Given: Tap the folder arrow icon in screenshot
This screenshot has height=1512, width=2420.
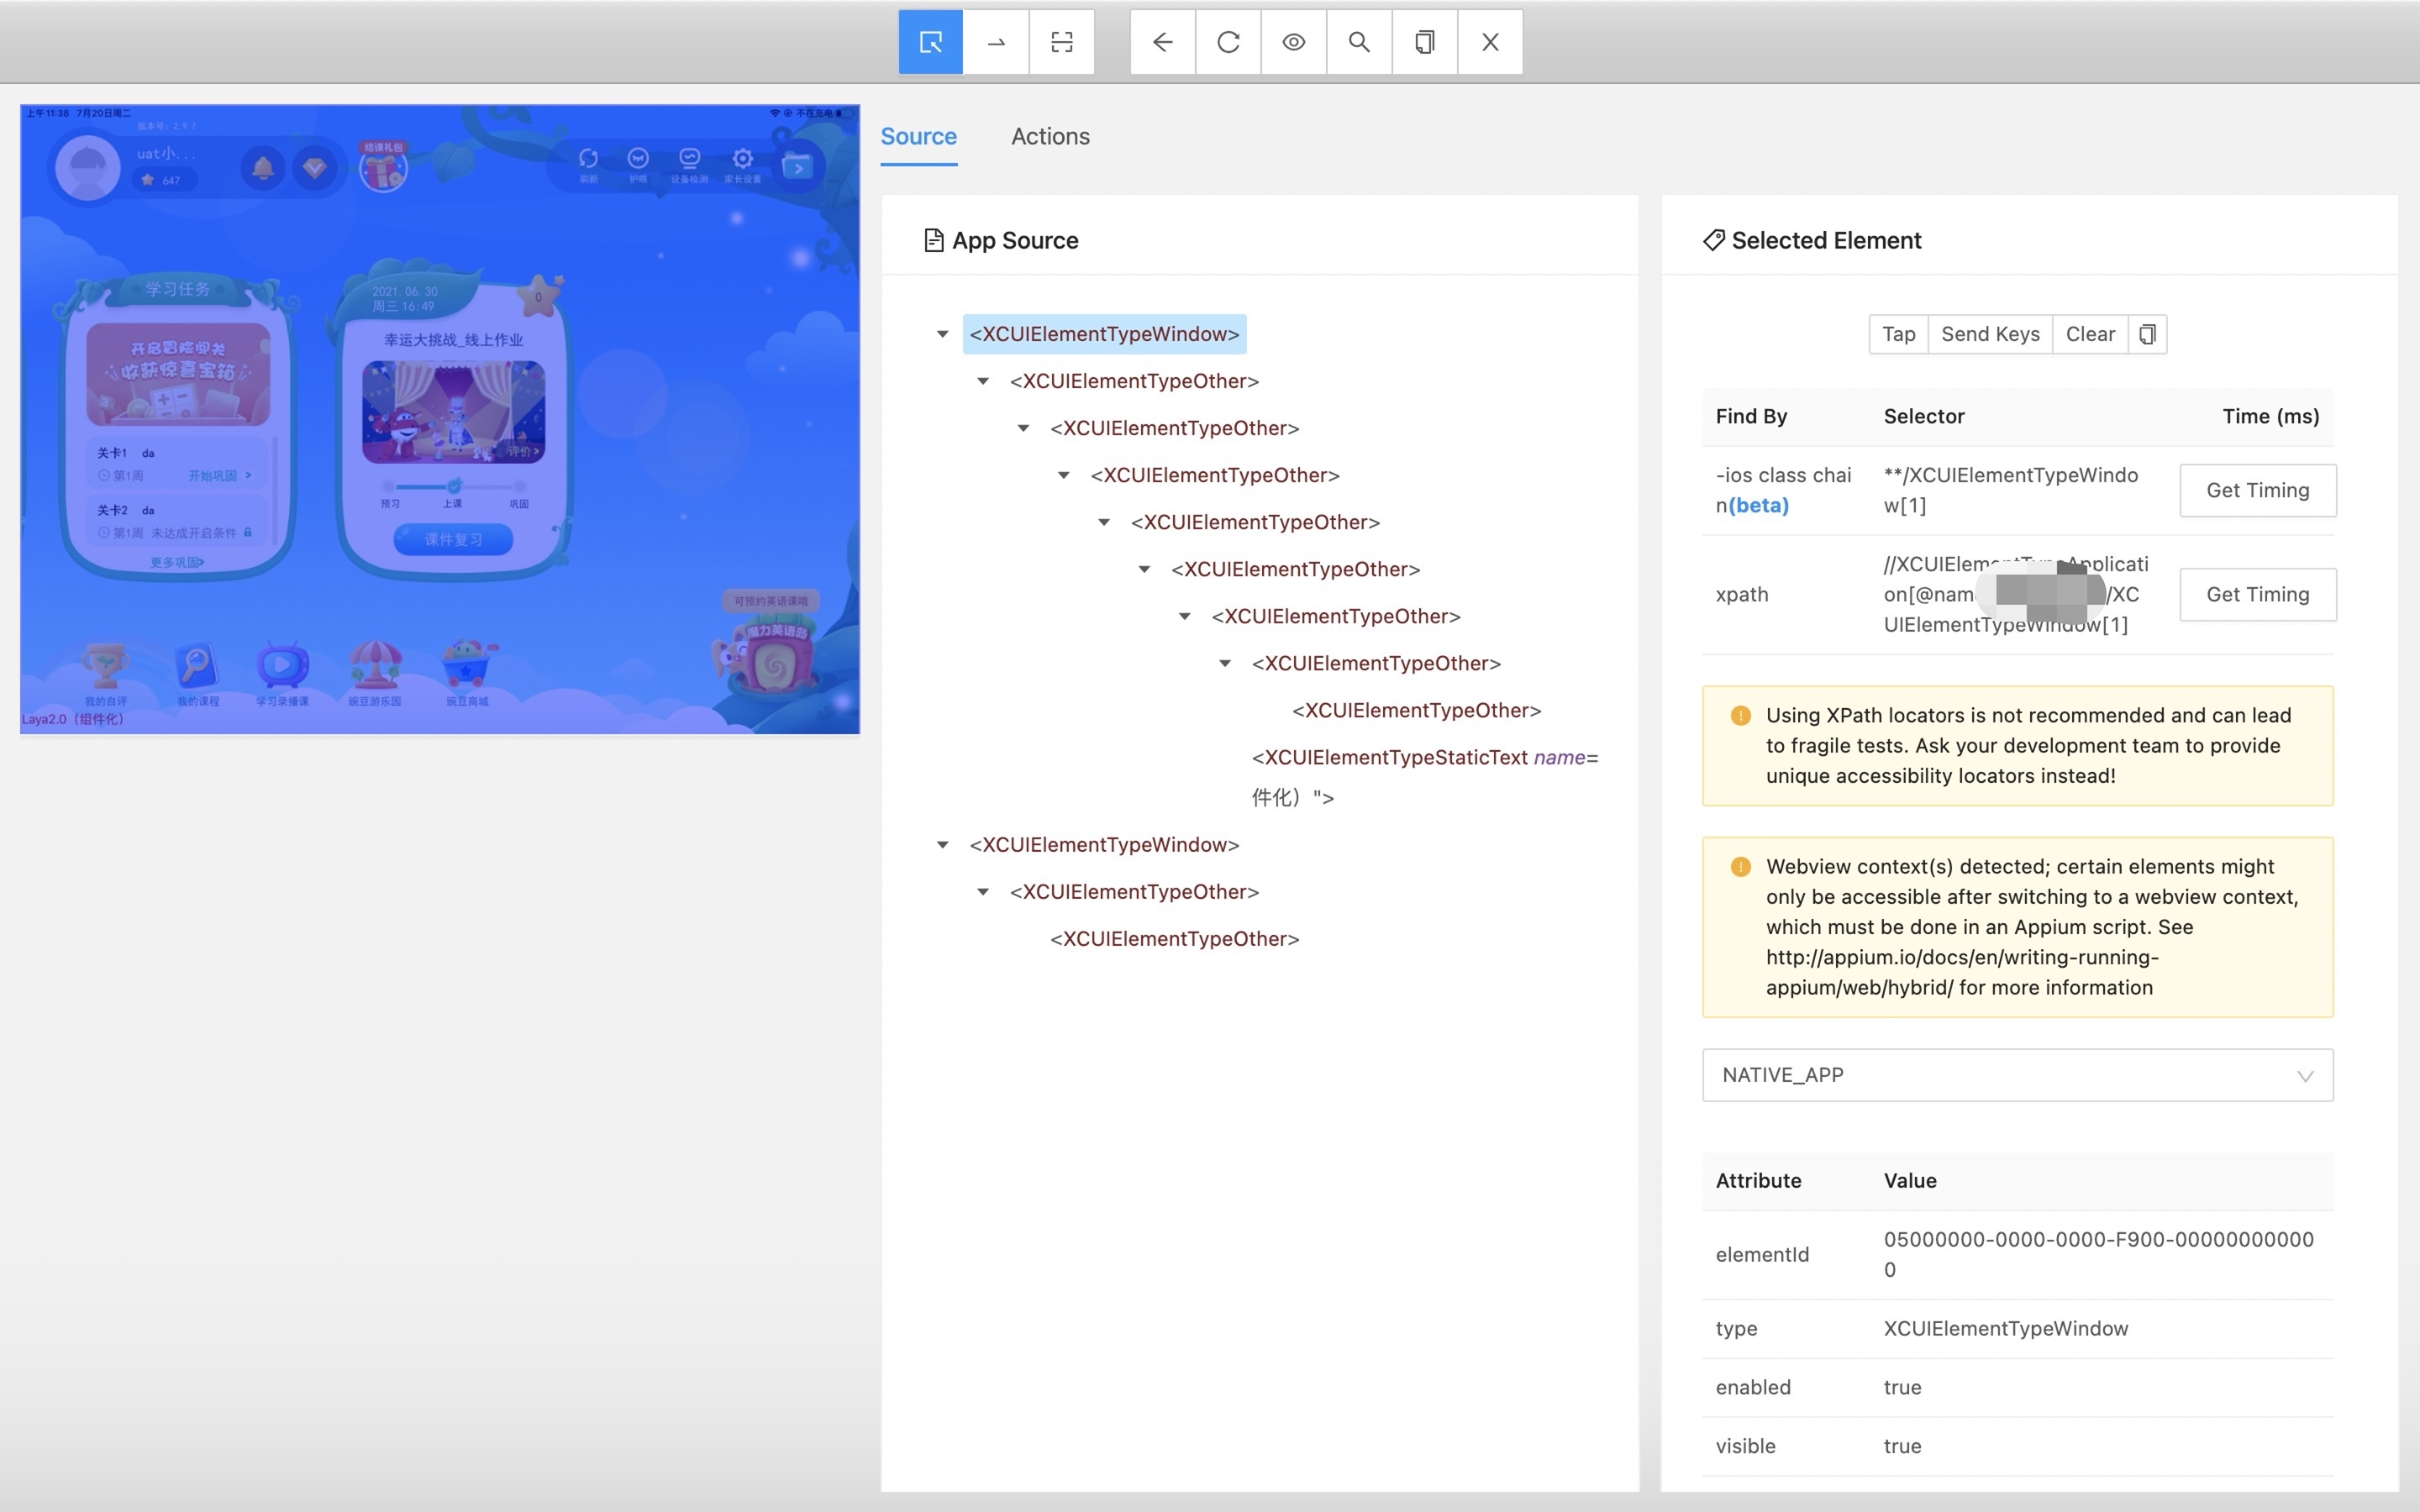Looking at the screenshot, I should click(797, 166).
